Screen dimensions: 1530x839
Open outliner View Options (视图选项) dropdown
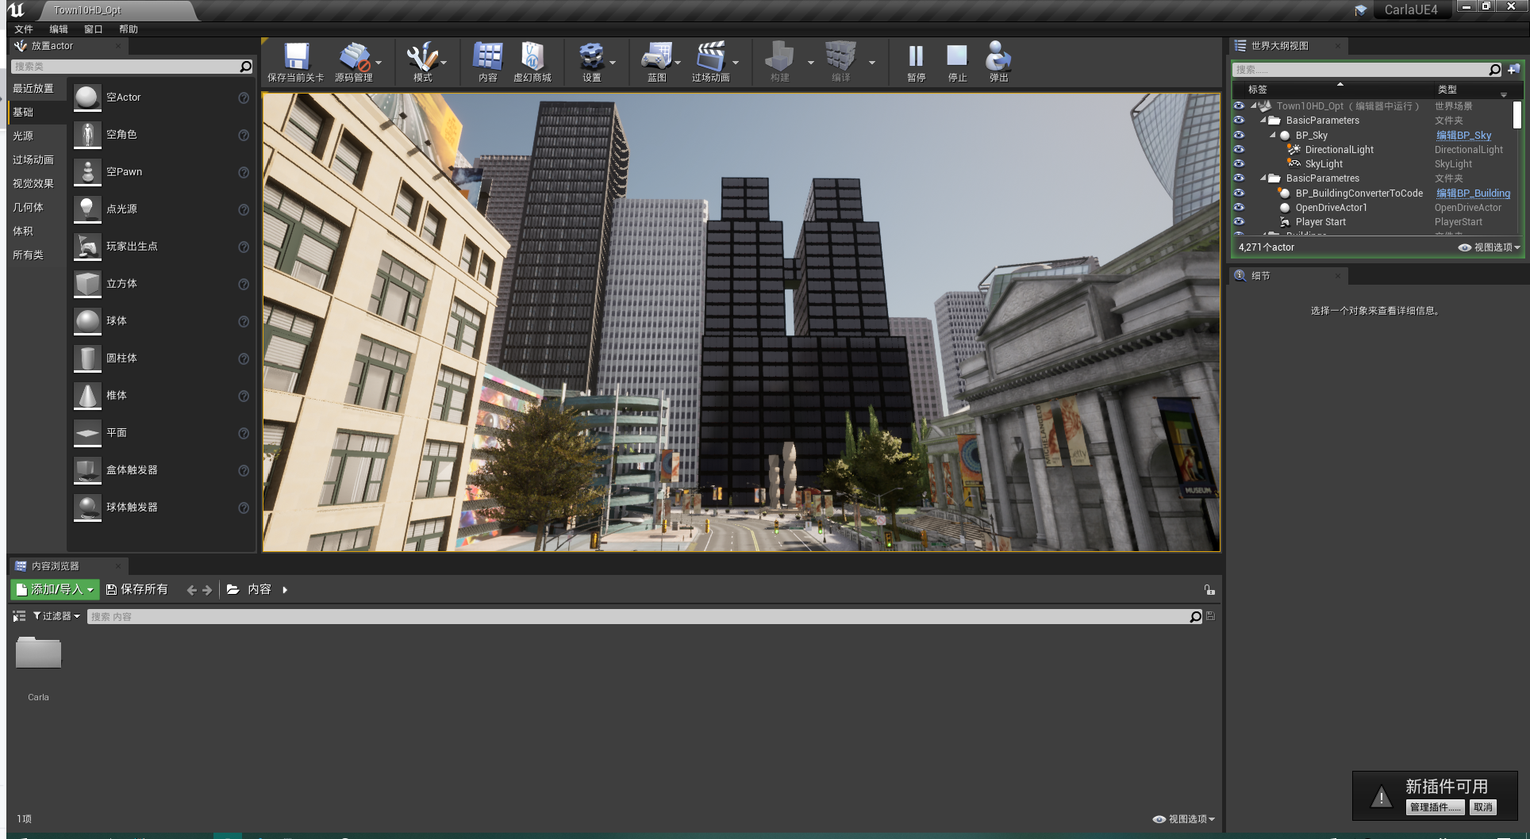(x=1490, y=247)
